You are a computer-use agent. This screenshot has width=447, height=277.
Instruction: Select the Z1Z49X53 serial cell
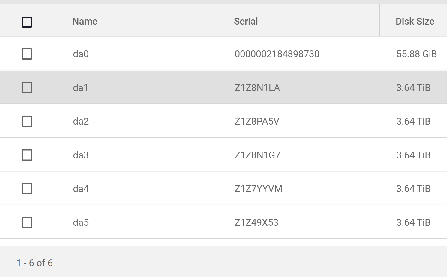[256, 222]
